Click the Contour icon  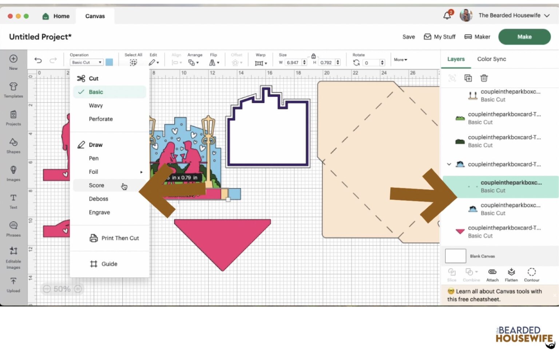click(x=531, y=275)
